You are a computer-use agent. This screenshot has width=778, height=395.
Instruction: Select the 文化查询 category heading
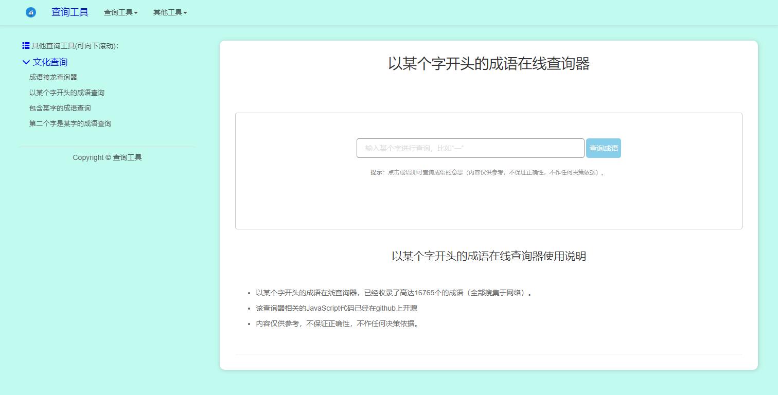pos(50,62)
